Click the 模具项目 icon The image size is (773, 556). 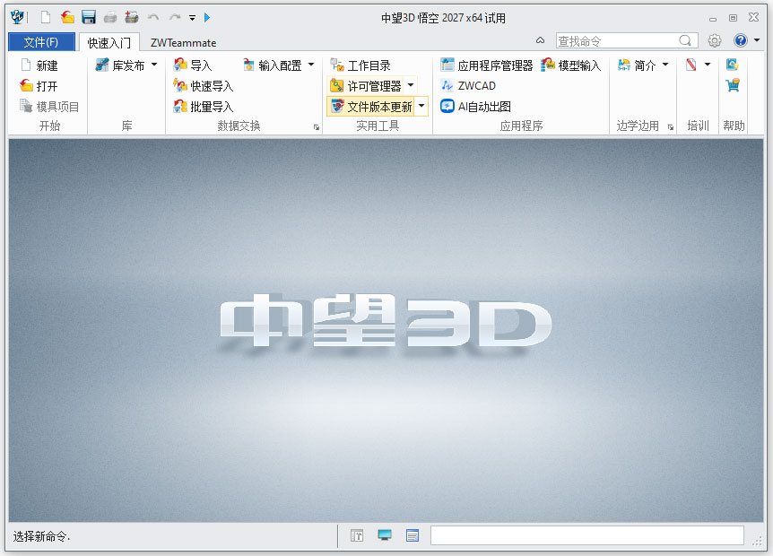click(26, 106)
